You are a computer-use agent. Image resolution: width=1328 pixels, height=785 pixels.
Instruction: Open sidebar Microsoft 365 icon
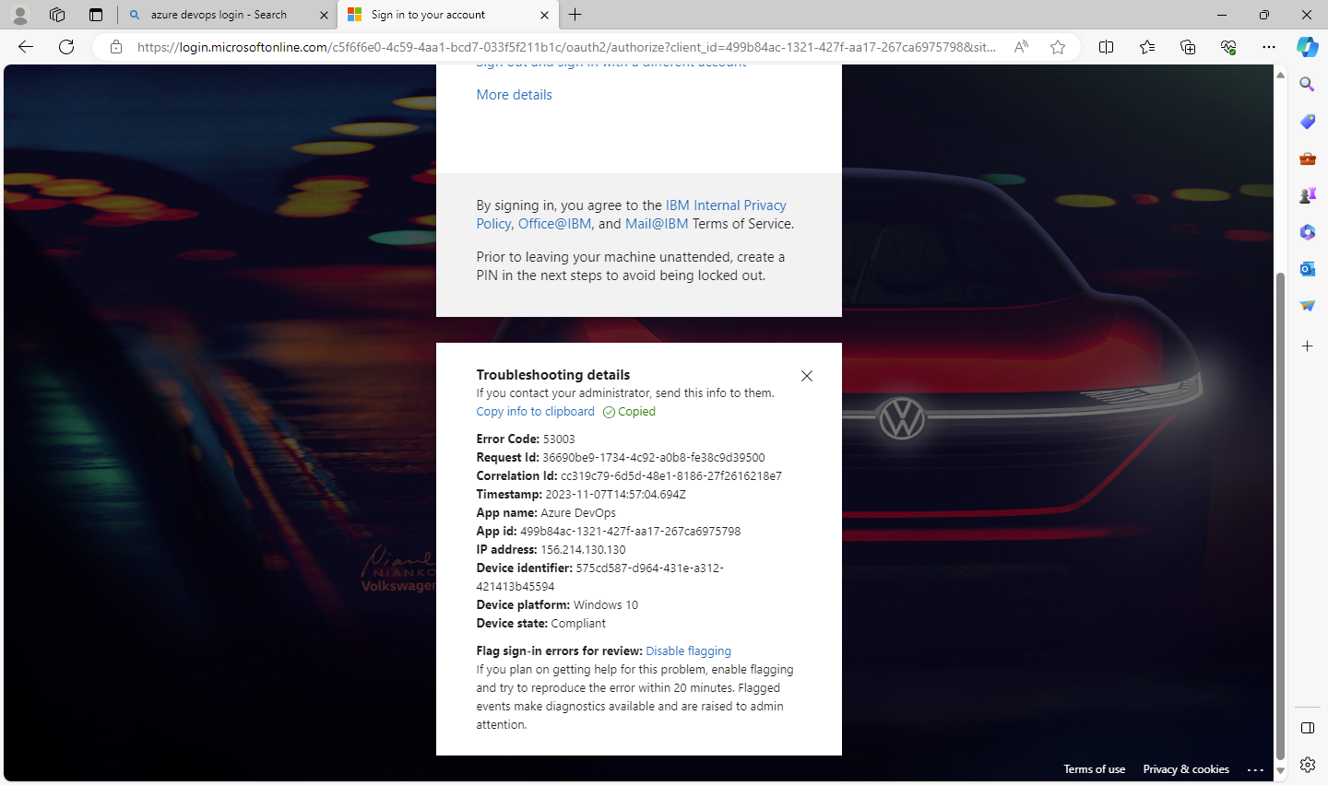coord(1307,232)
